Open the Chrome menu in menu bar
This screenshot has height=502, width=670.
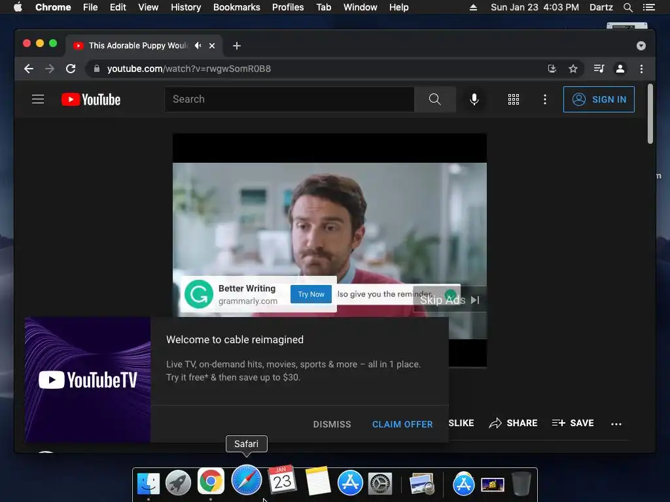click(x=53, y=7)
